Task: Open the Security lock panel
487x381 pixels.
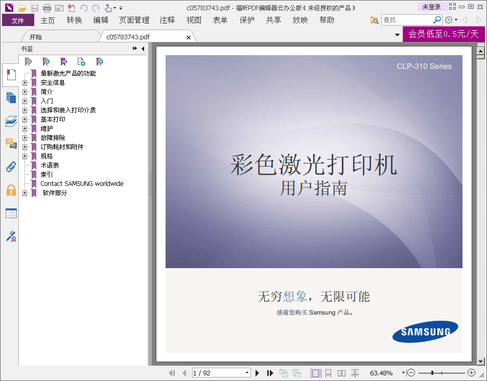Action: point(11,189)
